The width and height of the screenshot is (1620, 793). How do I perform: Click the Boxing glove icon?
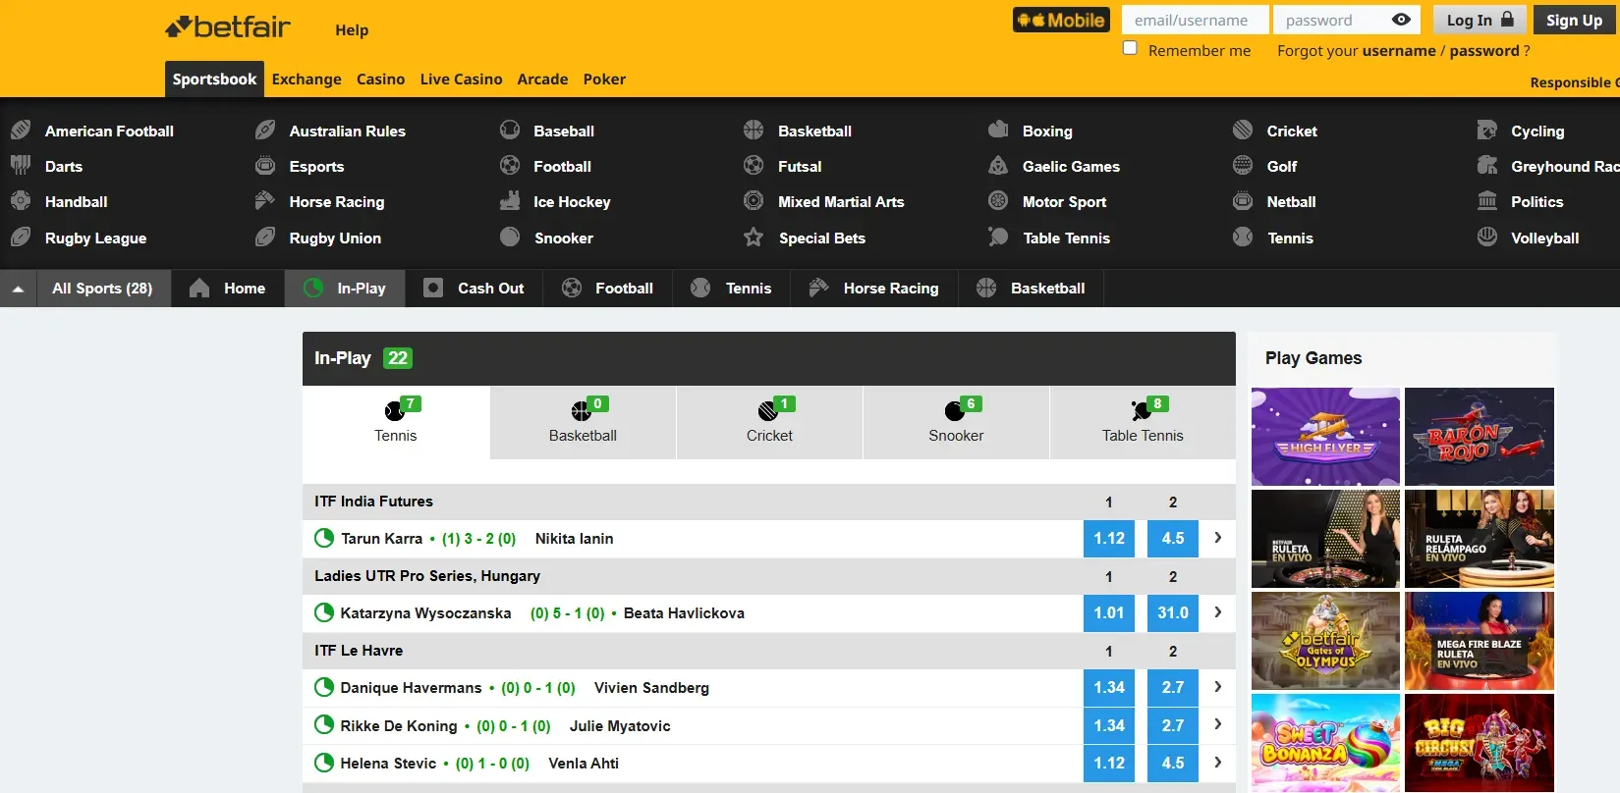(x=998, y=130)
